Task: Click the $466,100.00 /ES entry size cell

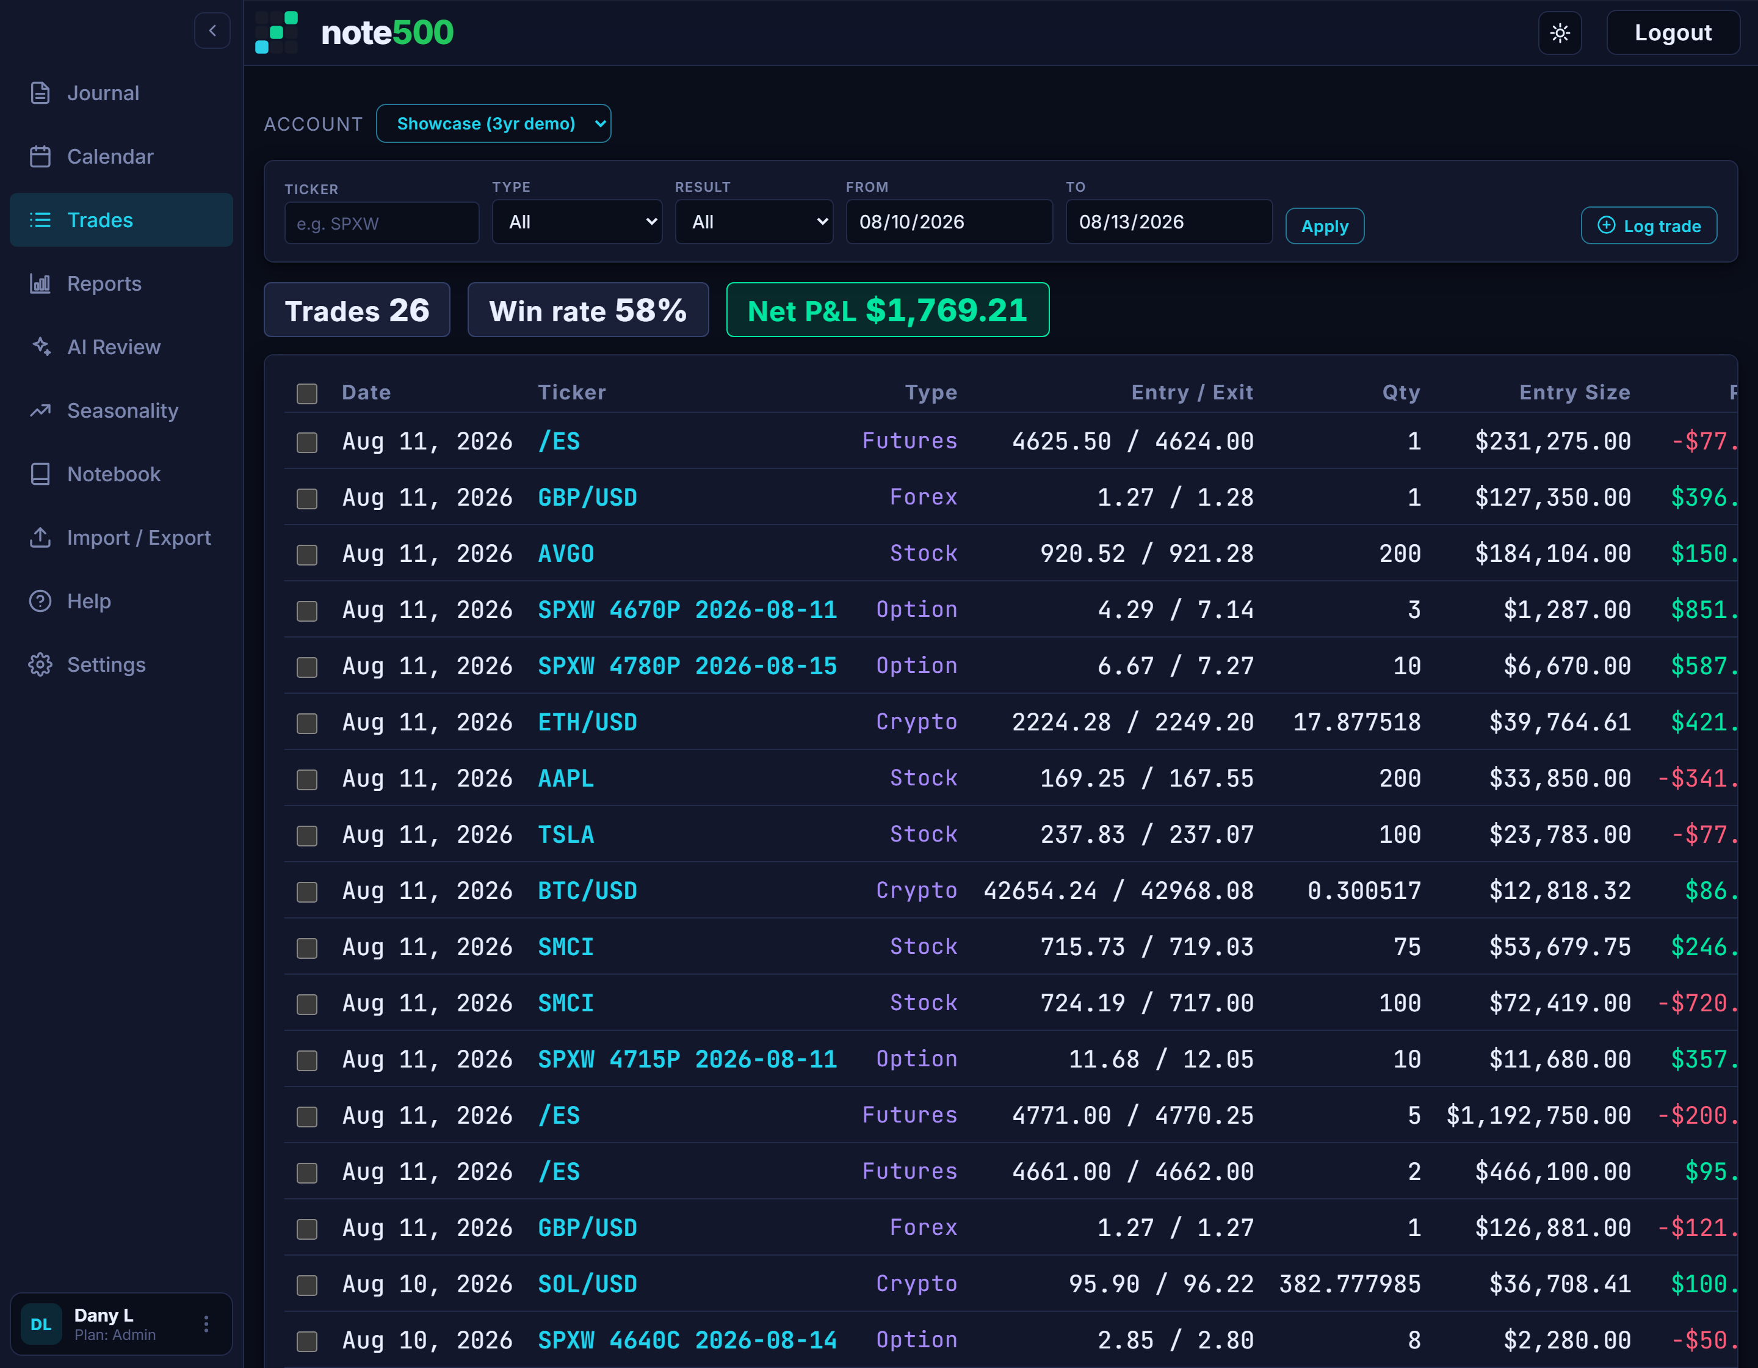Action: pos(1553,1171)
